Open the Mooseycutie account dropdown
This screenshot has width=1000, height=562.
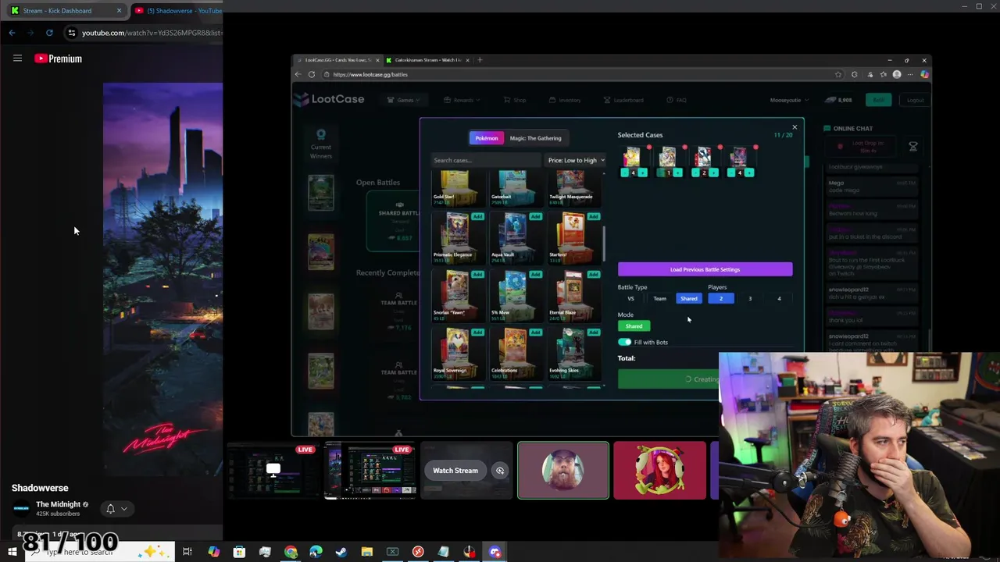click(789, 100)
